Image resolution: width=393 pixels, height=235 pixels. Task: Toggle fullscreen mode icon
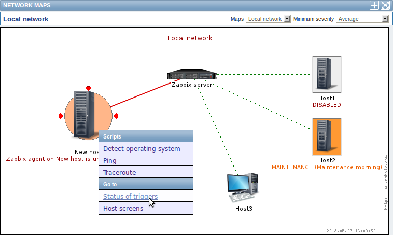(x=385, y=5)
